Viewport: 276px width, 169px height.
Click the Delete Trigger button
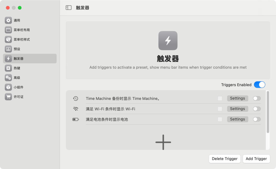(225, 159)
